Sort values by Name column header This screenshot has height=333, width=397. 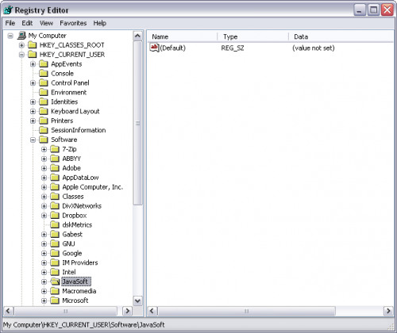point(182,36)
